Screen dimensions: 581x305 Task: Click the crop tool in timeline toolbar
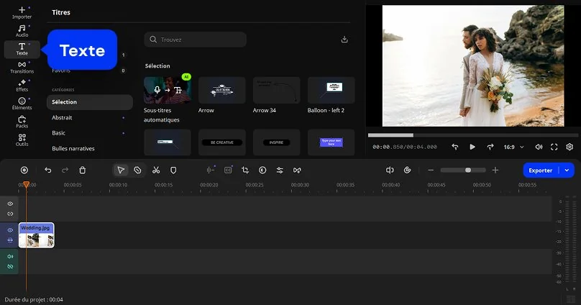click(245, 170)
